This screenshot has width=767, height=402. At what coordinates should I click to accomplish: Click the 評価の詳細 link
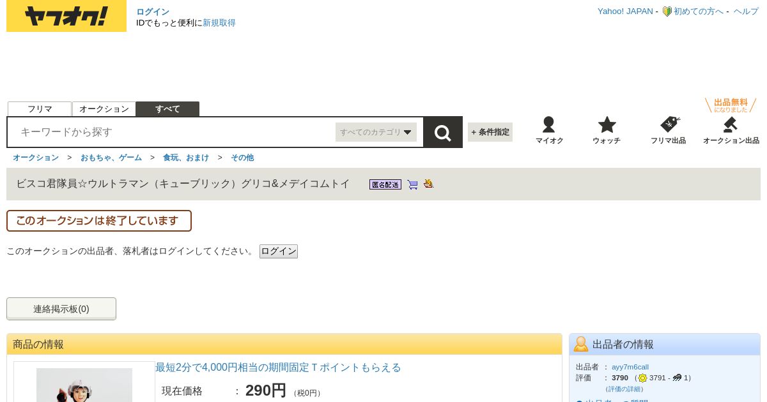tap(624, 389)
